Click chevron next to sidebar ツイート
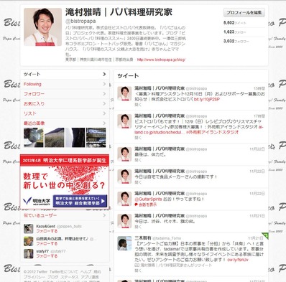 (x=104, y=75)
